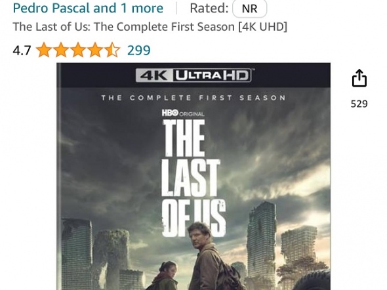Viewport: 387px width, 290px height.
Task: Tap 'The Complete First Season' cover text
Action: [x=193, y=98]
